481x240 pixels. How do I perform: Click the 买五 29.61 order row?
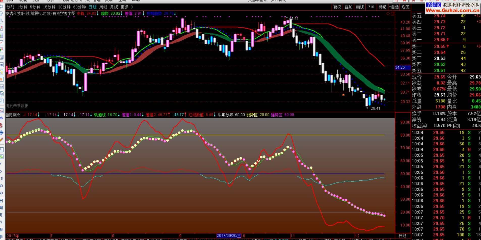coord(446,70)
